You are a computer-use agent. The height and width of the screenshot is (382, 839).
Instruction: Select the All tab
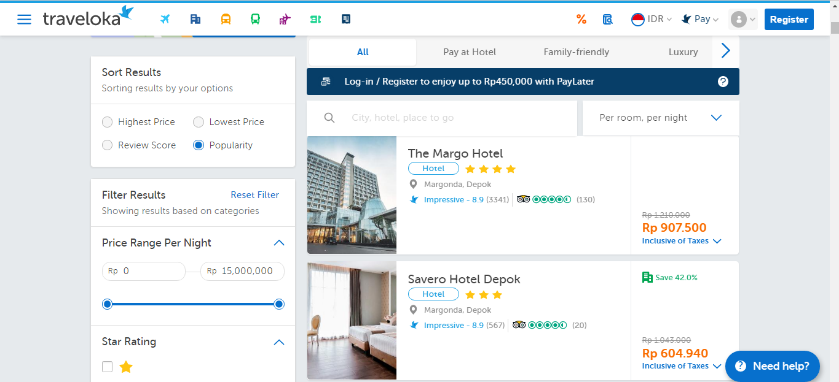[x=363, y=52]
